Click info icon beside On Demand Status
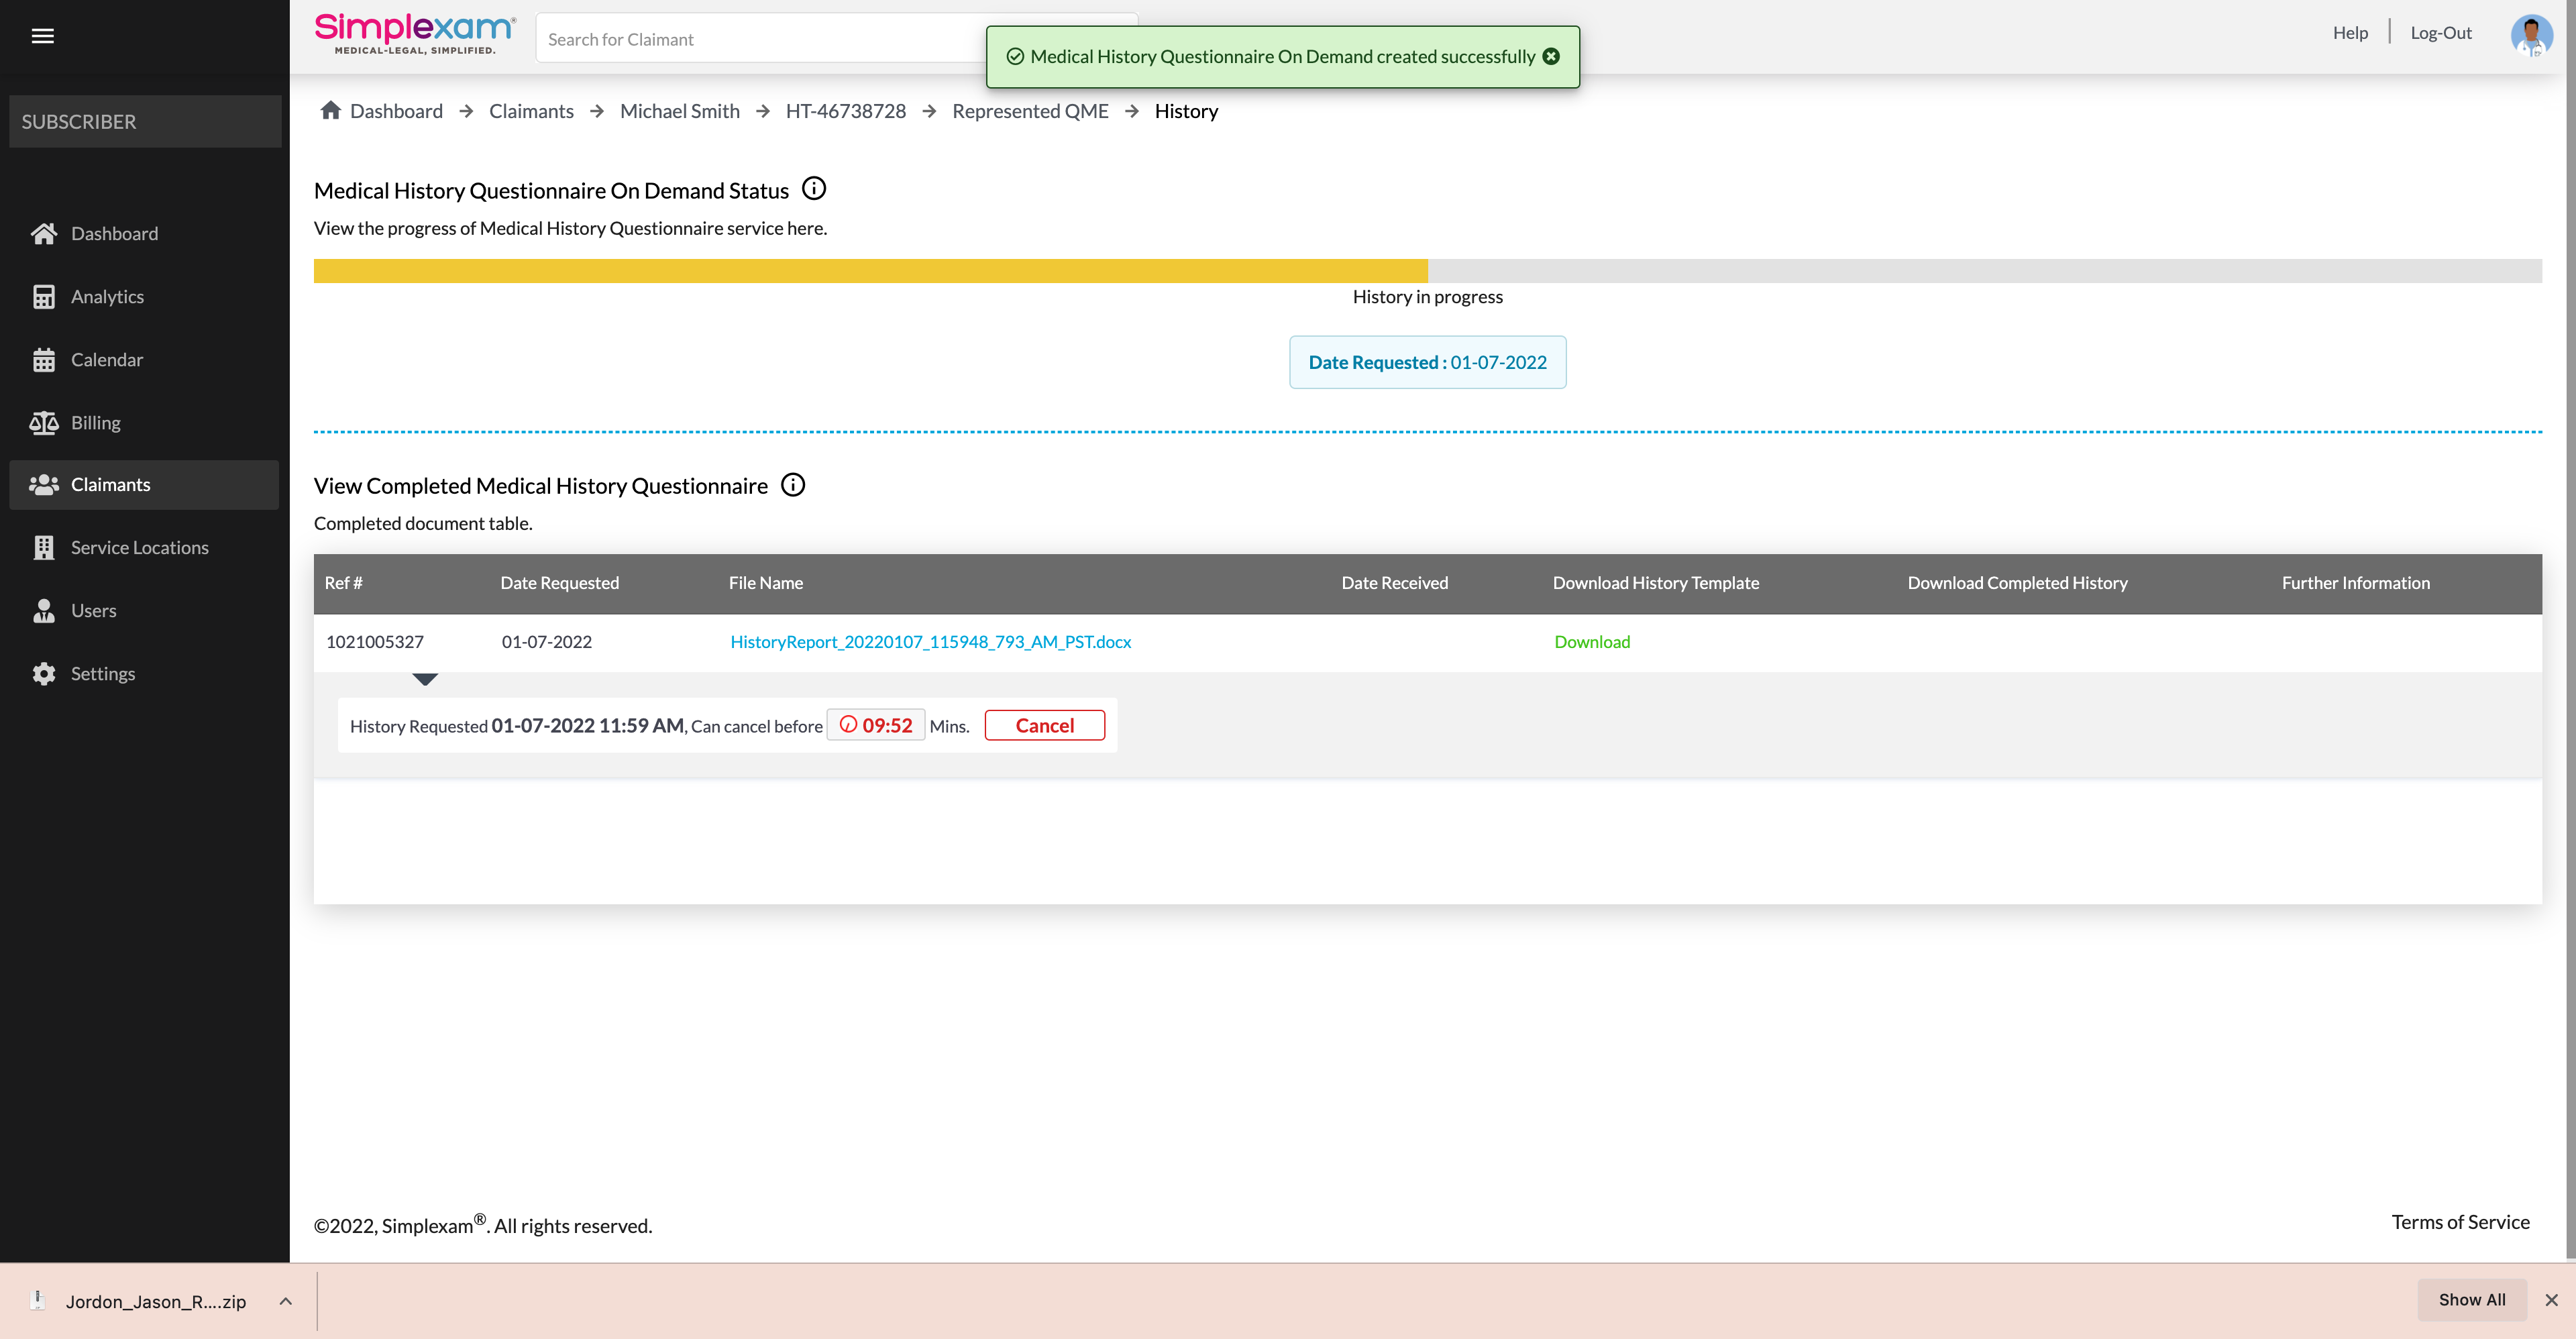Screen dimensions: 2576x1339 point(814,189)
